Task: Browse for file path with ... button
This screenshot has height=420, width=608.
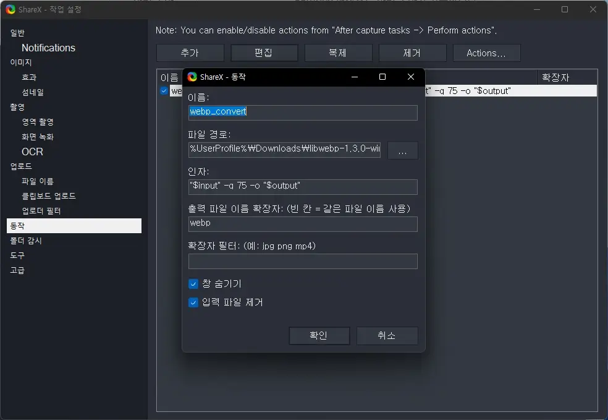Action: (402, 150)
